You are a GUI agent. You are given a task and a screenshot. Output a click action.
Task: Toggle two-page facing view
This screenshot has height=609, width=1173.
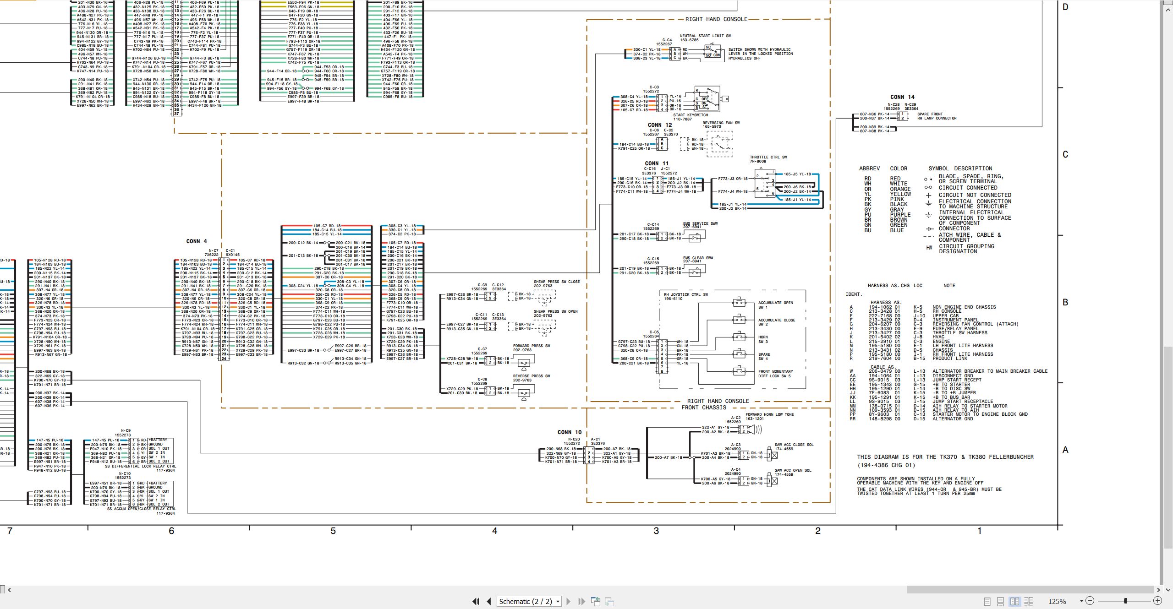tap(1014, 601)
